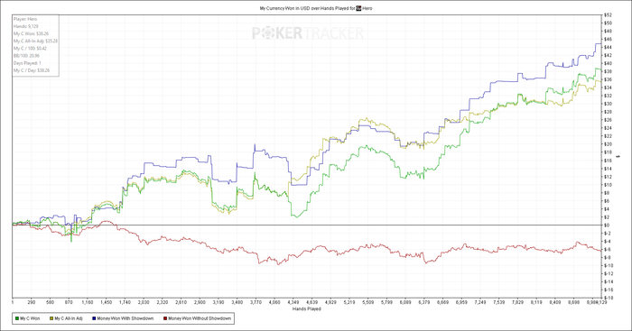
Task: Click the Hands Played axis label
Action: click(x=307, y=308)
